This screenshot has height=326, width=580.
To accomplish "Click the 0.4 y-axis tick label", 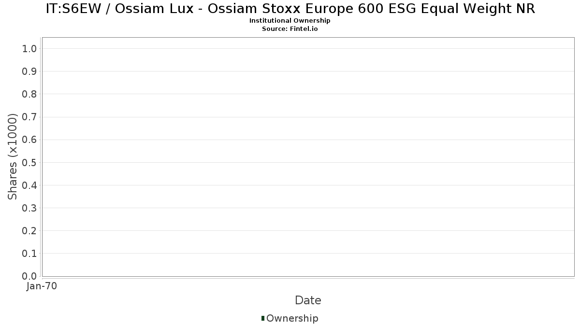I will pyautogui.click(x=29, y=185).
